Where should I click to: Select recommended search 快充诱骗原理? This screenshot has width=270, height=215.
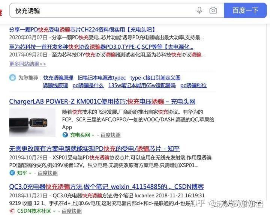[58, 78]
